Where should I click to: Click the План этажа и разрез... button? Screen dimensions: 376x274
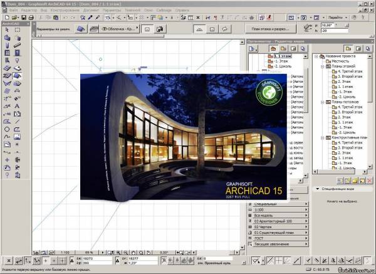tap(271, 29)
